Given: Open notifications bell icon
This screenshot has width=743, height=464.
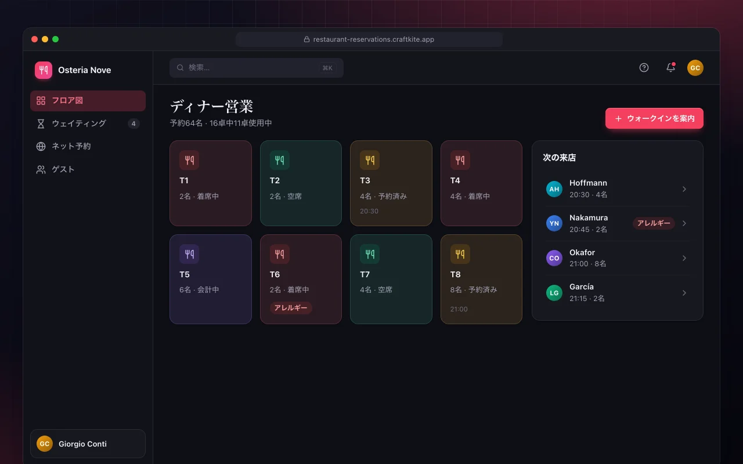Looking at the screenshot, I should (x=670, y=68).
